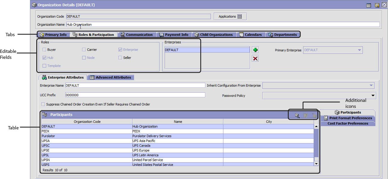Click the Organization Code field
The height and width of the screenshot is (179, 388).
tap(138, 16)
